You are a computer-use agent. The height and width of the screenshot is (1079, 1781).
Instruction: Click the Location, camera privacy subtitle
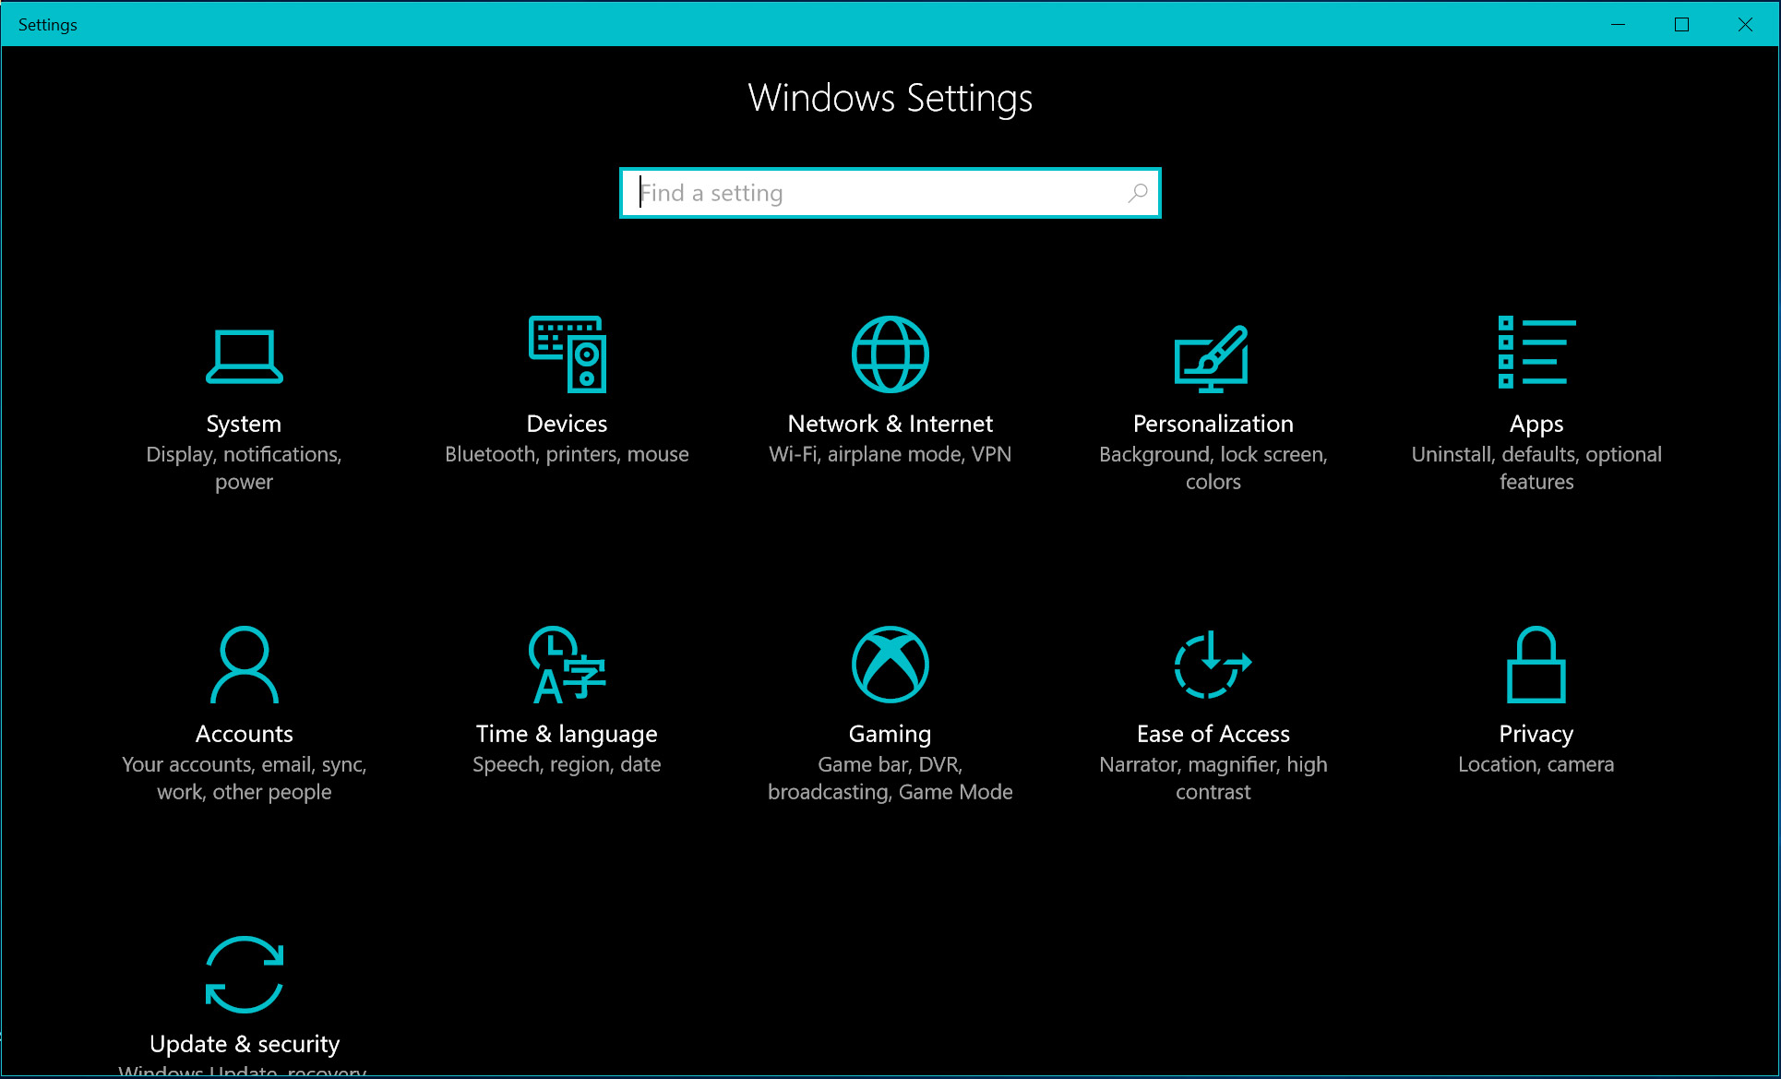click(1536, 763)
